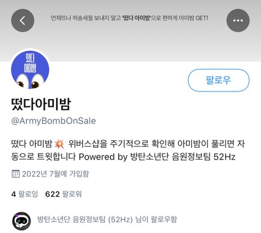The image size is (261, 233).
Task: Tap the bold '떴다 아미밤' banner text
Action: pos(136,18)
